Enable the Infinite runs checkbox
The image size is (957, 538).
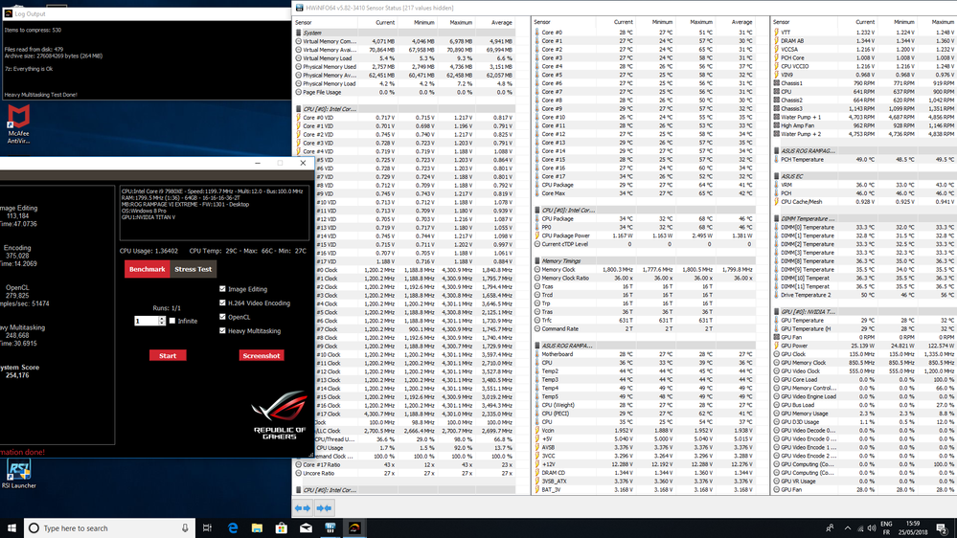[172, 321]
